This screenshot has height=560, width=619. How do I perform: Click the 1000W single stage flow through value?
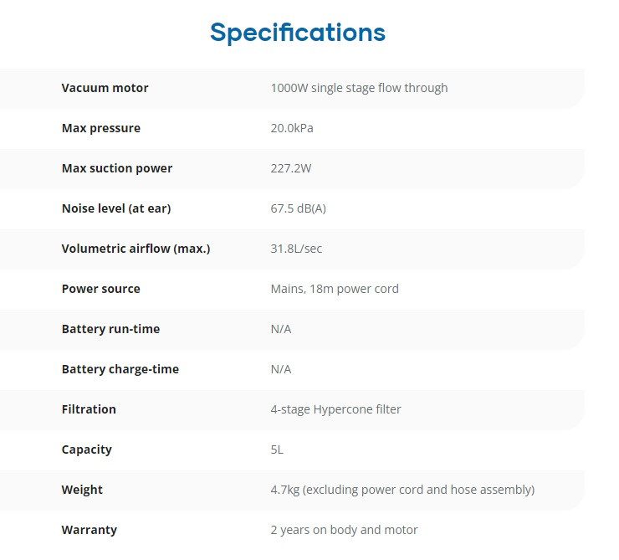coord(359,88)
